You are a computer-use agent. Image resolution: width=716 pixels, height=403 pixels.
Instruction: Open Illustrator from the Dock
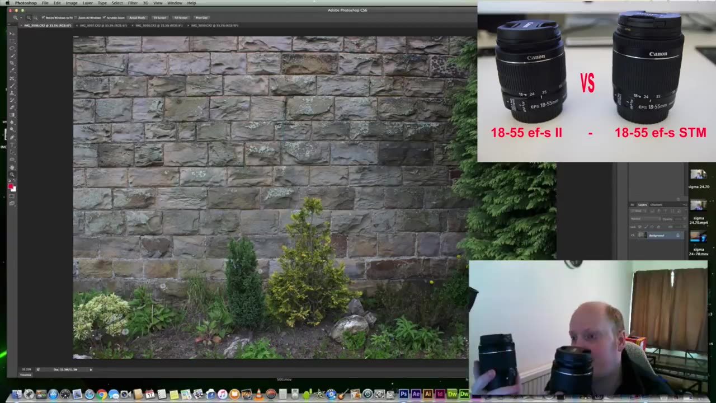coord(428,395)
